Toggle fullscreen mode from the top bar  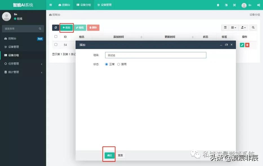pyautogui.click(x=235, y=5)
